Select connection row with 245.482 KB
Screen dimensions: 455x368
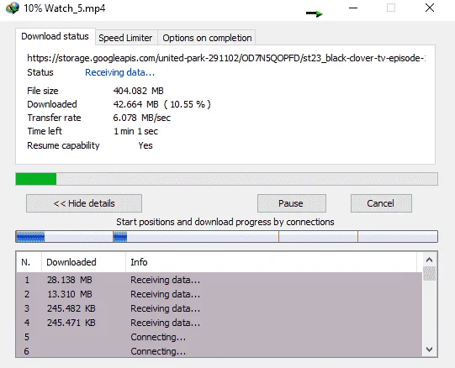219,308
